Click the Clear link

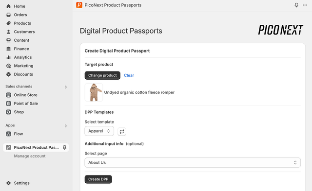129,75
